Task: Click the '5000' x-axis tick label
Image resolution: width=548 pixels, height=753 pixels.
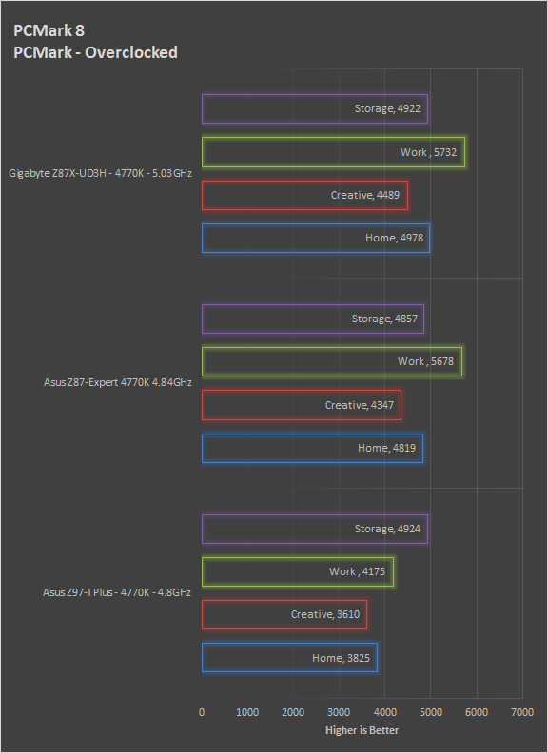Action: (431, 712)
